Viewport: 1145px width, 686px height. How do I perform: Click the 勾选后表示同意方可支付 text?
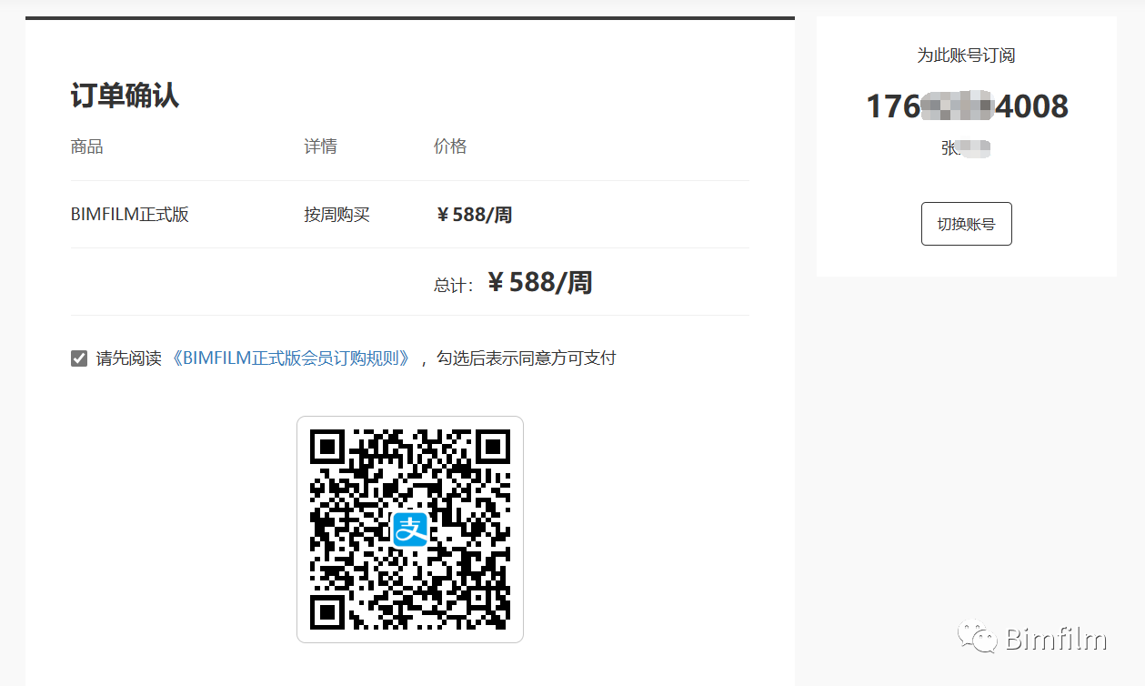(527, 358)
